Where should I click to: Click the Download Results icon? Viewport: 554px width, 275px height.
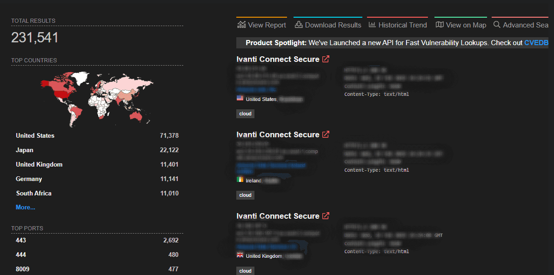click(299, 25)
